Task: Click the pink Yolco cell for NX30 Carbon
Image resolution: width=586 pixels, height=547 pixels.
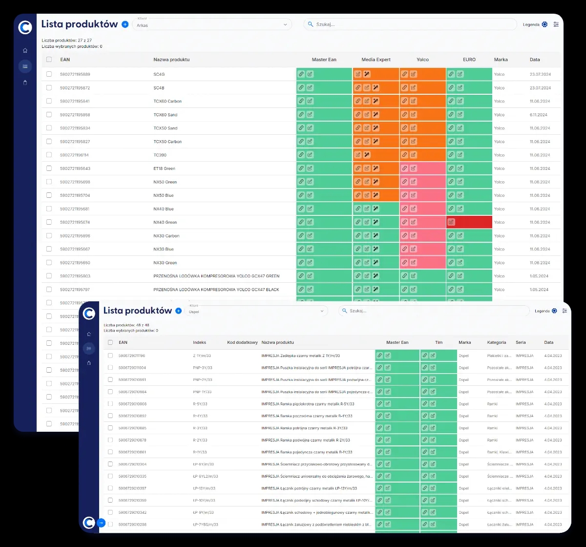Action: click(x=422, y=236)
